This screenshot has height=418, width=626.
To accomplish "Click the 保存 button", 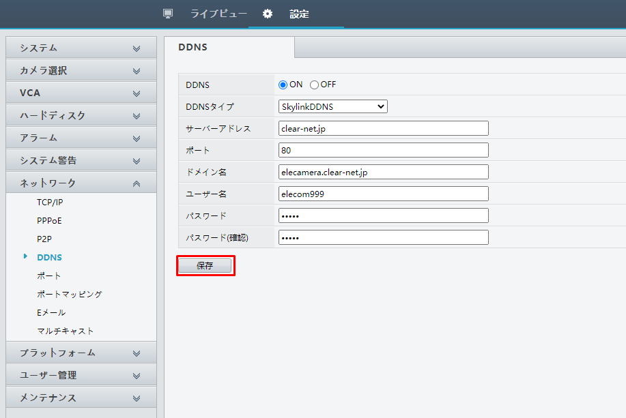I will (x=205, y=266).
